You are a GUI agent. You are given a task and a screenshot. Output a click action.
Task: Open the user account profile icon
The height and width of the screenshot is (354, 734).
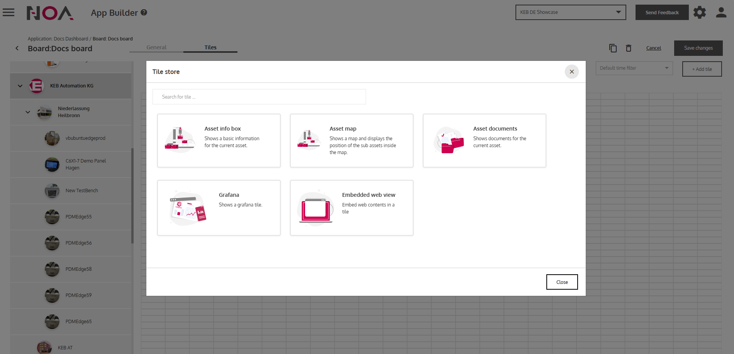click(x=721, y=12)
